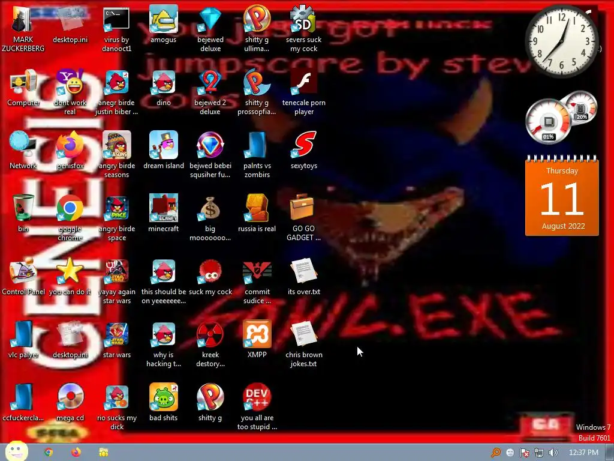Click the 12:37 PM taskbar clock
Image resolution: width=614 pixels, height=461 pixels.
pyautogui.click(x=583, y=453)
